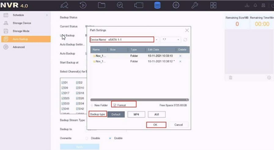Image resolution: width=274 pixels, height=150 pixels.
Task: Select the Storage database icon in toolbar
Action: click(157, 5)
